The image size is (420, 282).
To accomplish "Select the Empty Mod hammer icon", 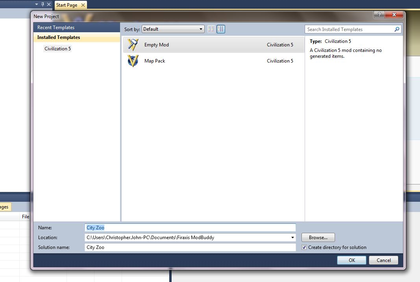I will [133, 45].
